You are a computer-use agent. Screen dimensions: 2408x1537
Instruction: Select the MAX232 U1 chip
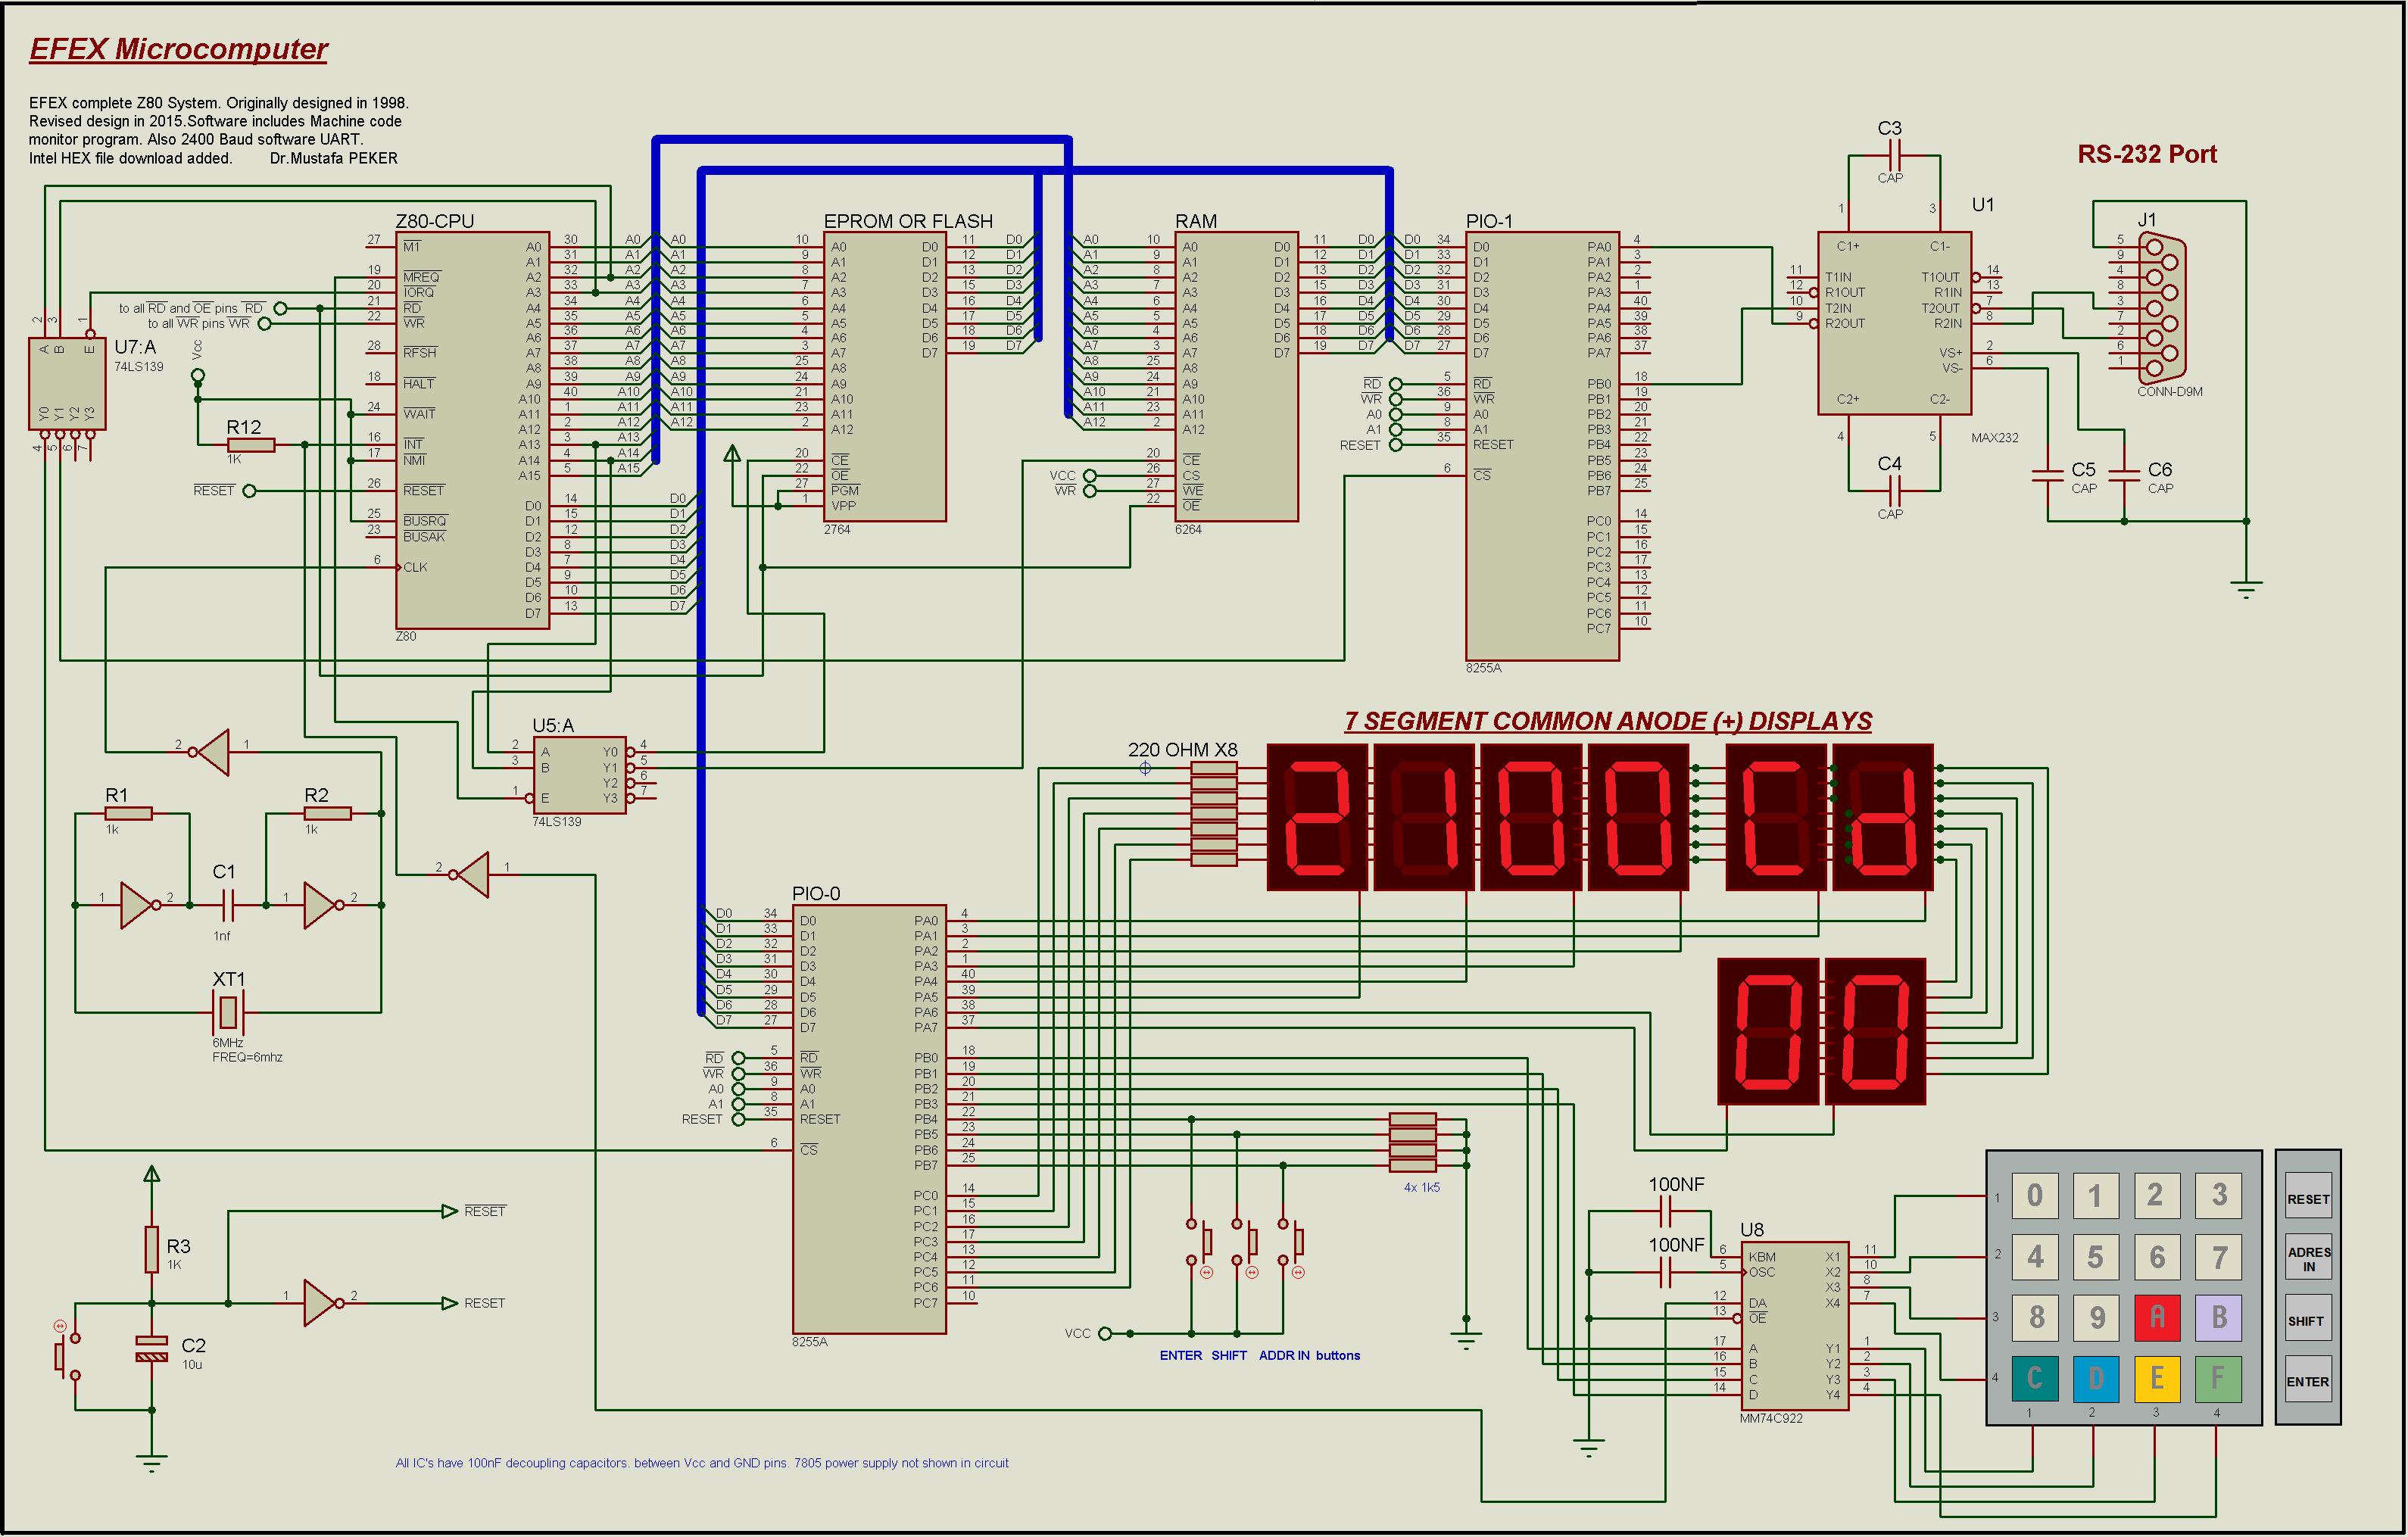tap(1894, 323)
